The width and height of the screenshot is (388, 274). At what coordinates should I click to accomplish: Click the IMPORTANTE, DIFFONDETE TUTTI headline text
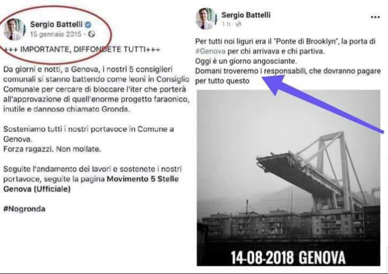(82, 50)
